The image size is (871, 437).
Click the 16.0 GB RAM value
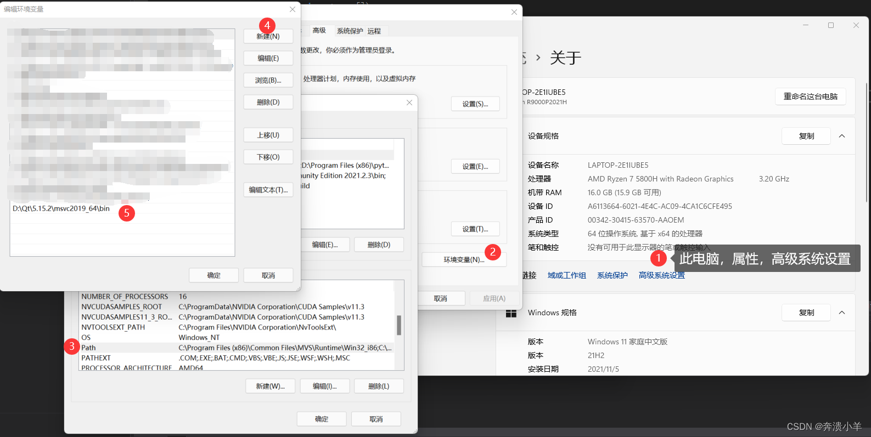[625, 192]
